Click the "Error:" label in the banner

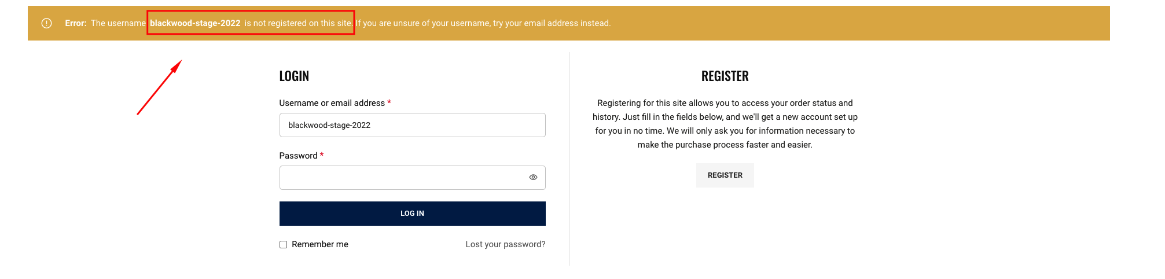point(76,23)
